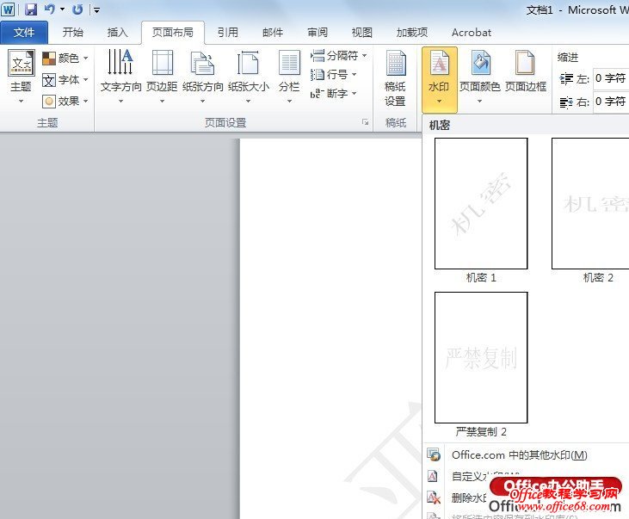Save the document using the floppy icon
The height and width of the screenshot is (519, 629).
(x=31, y=9)
